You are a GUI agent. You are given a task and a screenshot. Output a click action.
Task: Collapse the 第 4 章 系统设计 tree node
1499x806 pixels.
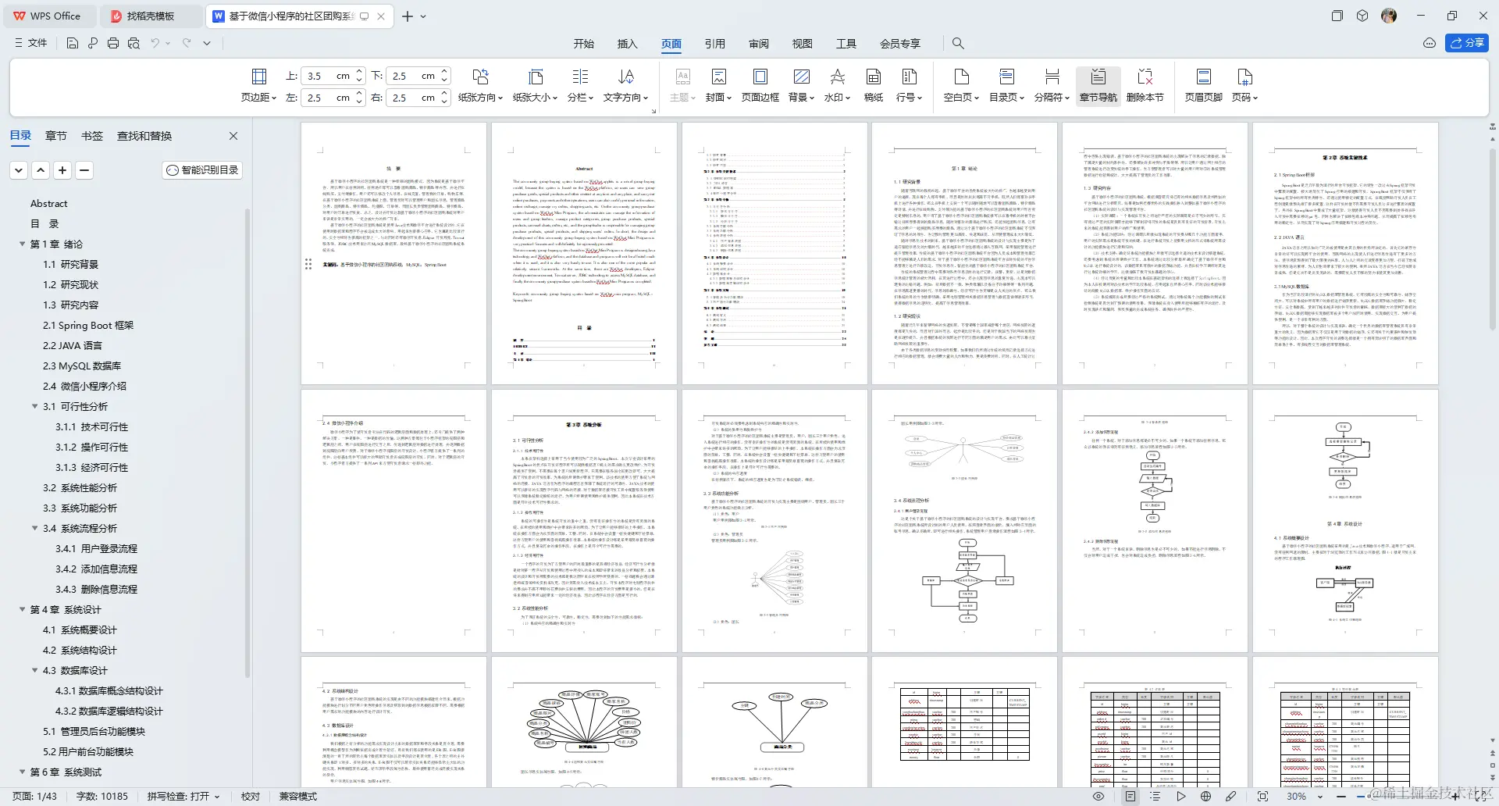pyautogui.click(x=22, y=609)
